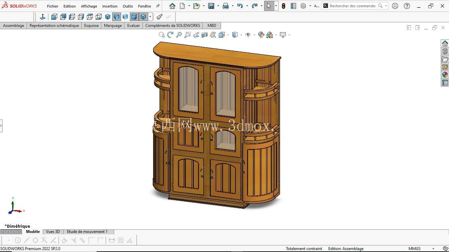Switch to Représentation schématique tab

(54, 26)
